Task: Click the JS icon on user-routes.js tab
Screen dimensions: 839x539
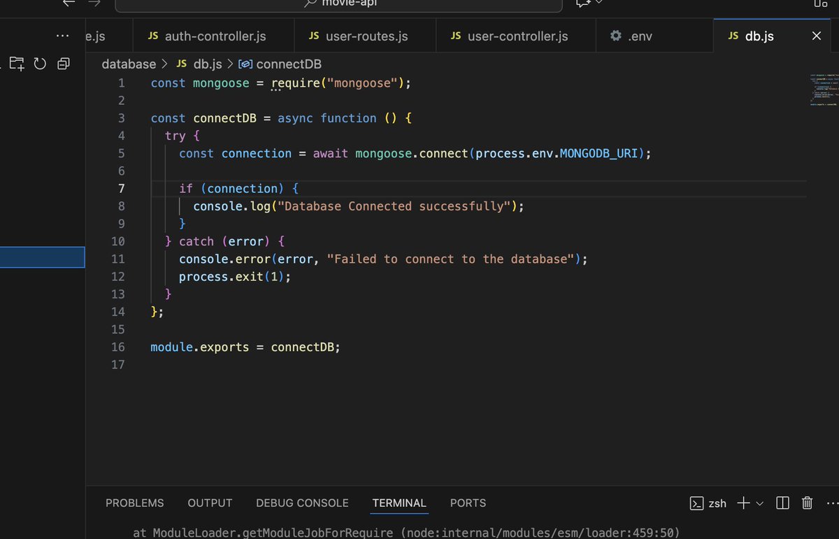Action: click(314, 36)
